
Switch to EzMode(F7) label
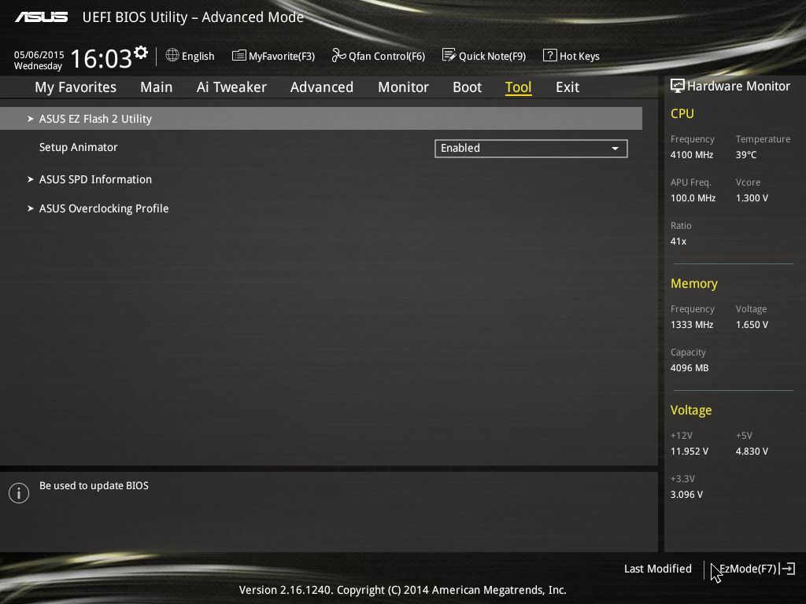(x=748, y=569)
